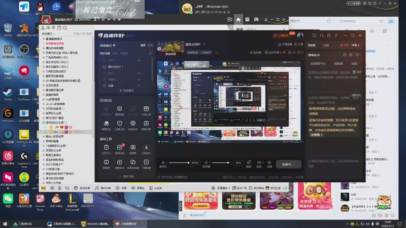Open 礼物心愿 gift box tool
The height and width of the screenshot is (228, 406).
[x=146, y=110]
